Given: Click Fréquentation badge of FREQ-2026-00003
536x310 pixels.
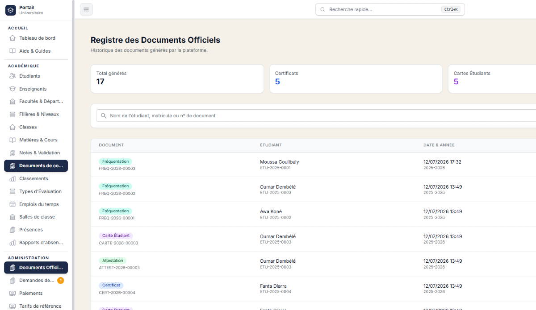Looking at the screenshot, I should (x=115, y=161).
